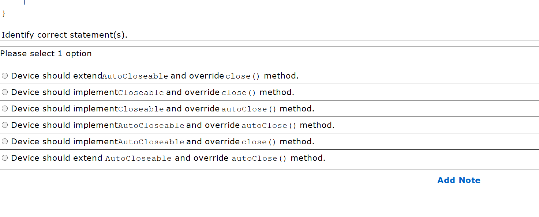
Task: Select radio for extend AutoCloseable, override close()
Action: click(x=5, y=76)
